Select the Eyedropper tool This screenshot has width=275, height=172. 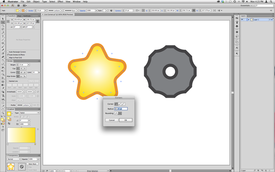(3, 89)
